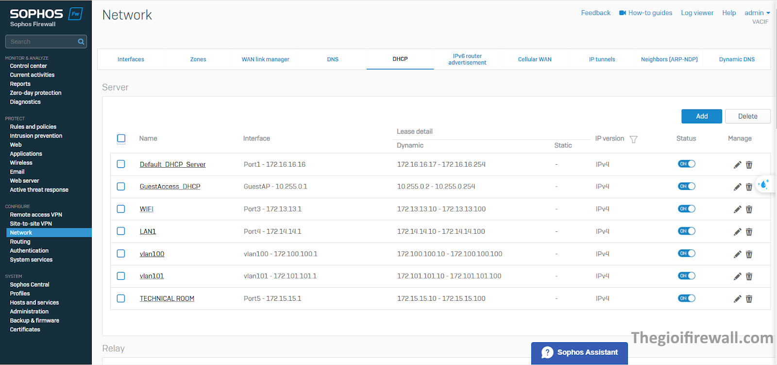This screenshot has width=777, height=365.
Task: Edit the LAN1 DHCP server entry
Action: tap(737, 232)
